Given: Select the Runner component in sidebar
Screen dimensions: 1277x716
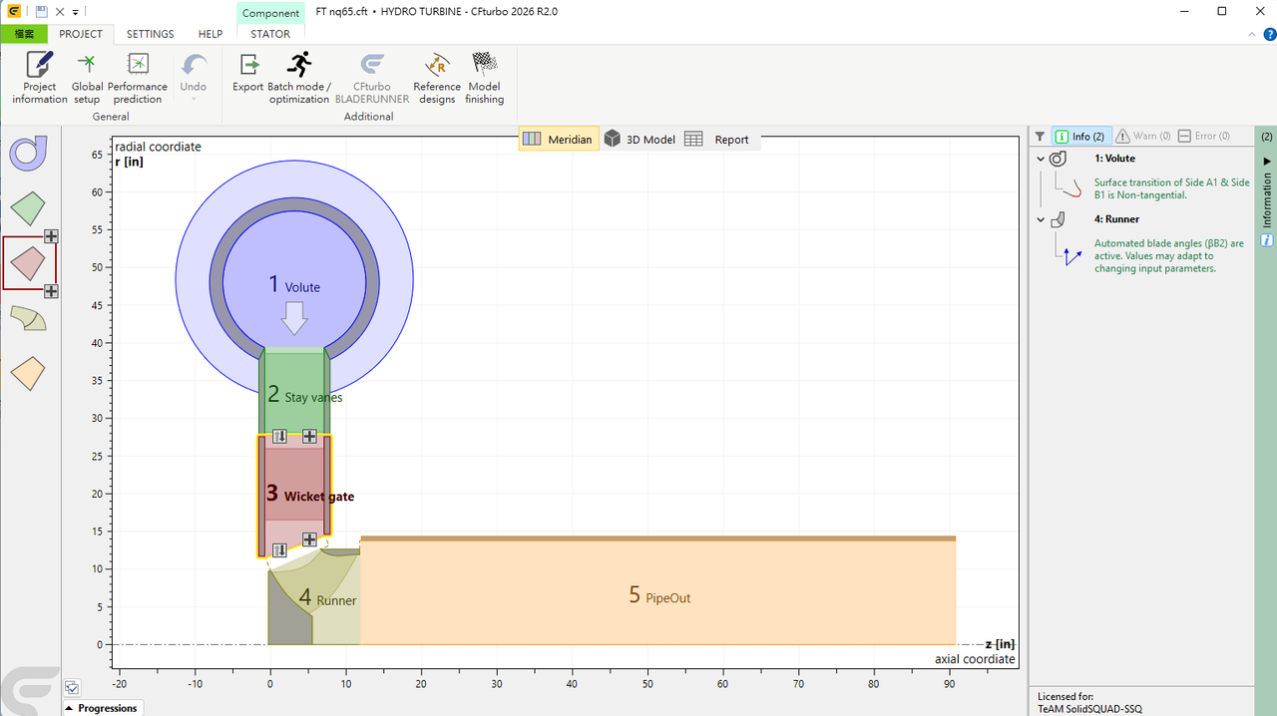Looking at the screenshot, I should [x=28, y=318].
